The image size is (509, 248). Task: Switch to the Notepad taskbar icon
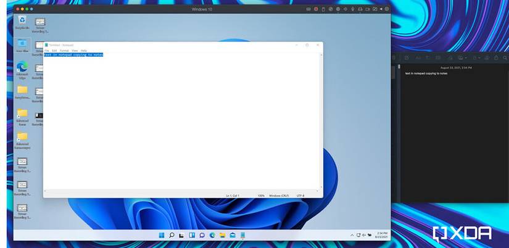243,235
